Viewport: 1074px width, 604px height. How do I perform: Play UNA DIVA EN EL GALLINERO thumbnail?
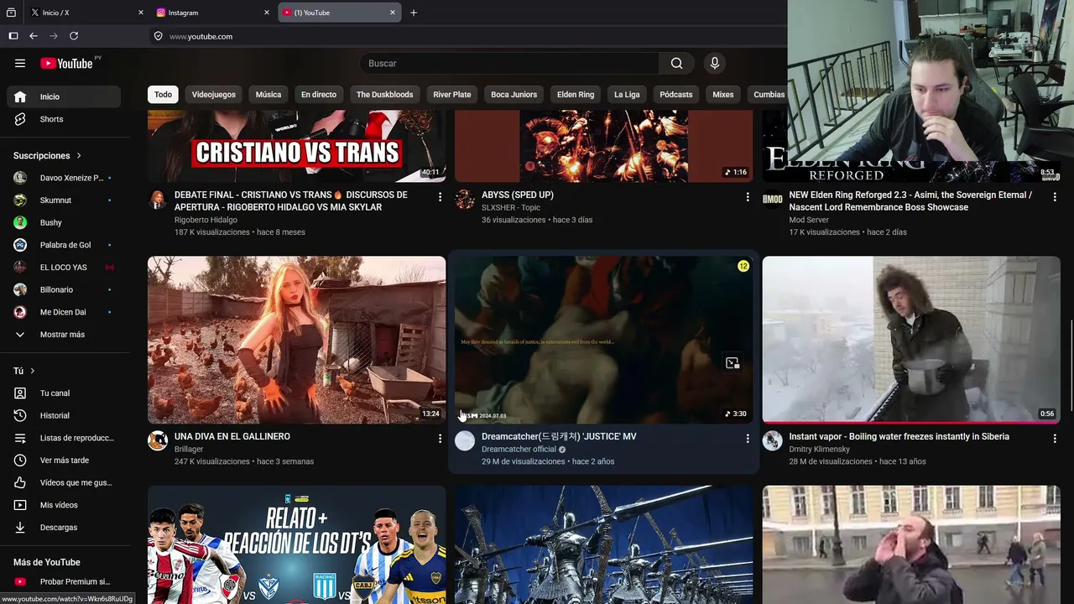click(x=297, y=340)
